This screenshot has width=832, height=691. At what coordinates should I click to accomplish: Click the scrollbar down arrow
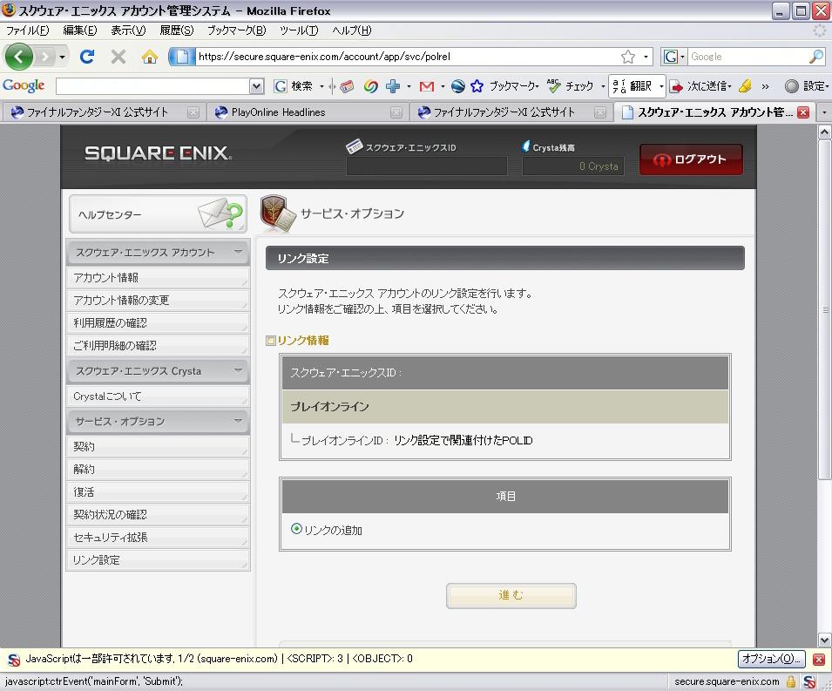point(824,640)
